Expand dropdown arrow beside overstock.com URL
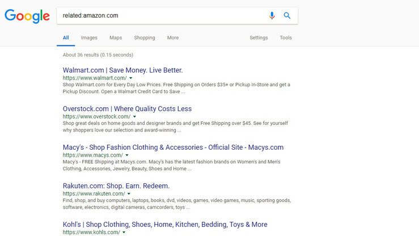The image size is (419, 236). pos(134,116)
